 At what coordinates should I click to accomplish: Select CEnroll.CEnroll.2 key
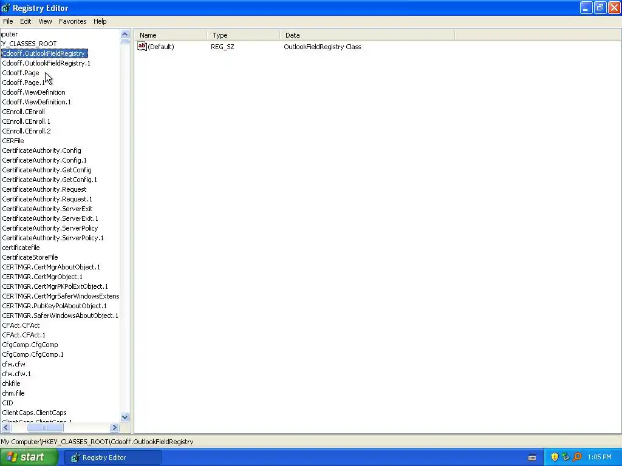pyautogui.click(x=26, y=131)
